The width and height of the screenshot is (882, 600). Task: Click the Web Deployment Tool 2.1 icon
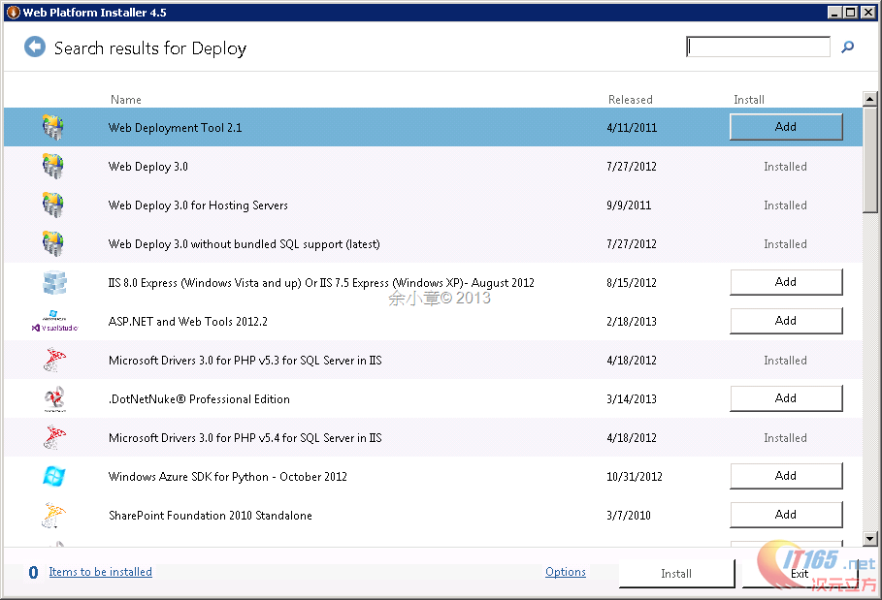pyautogui.click(x=53, y=127)
